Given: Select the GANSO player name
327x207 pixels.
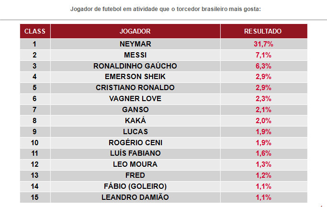Looking at the screenshot, I should (135, 110).
